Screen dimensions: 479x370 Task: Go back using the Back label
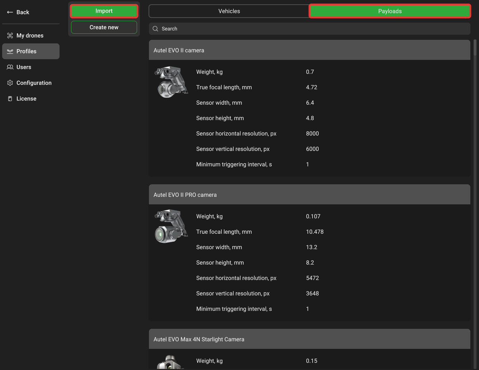(23, 12)
